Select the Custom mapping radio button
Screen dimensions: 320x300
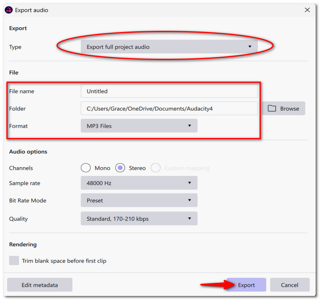click(x=156, y=168)
